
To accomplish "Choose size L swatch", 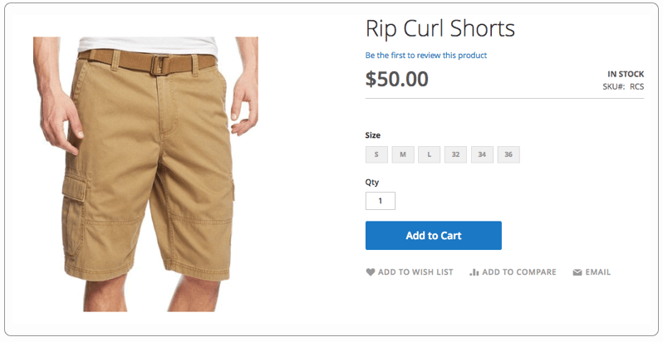I will [x=430, y=154].
